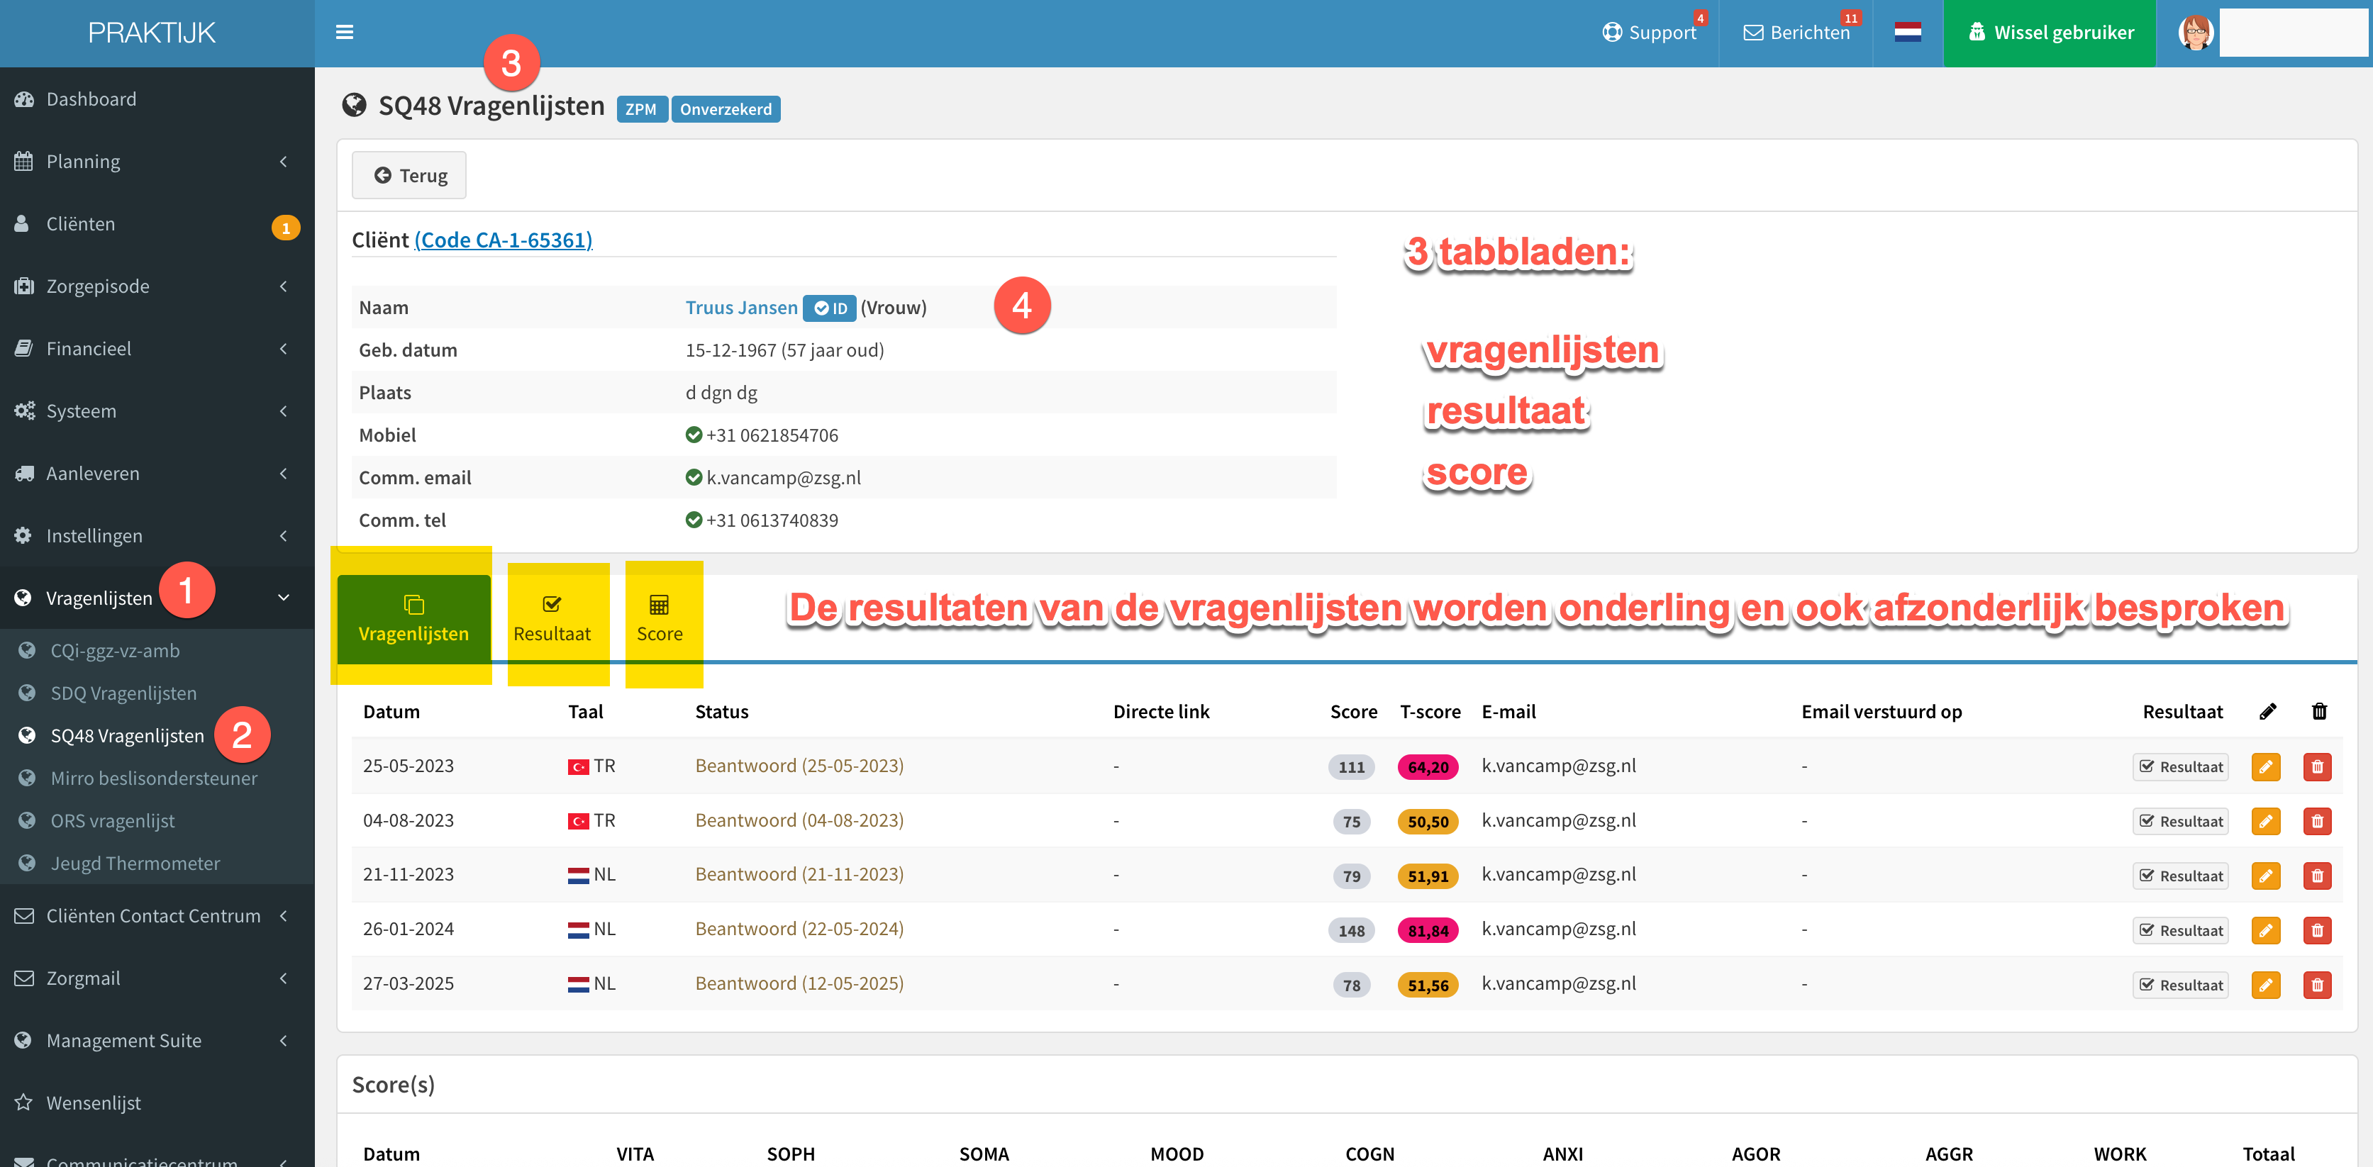This screenshot has width=2373, height=1167.
Task: View Resultaat for 26-01-2024 row
Action: tap(2181, 930)
